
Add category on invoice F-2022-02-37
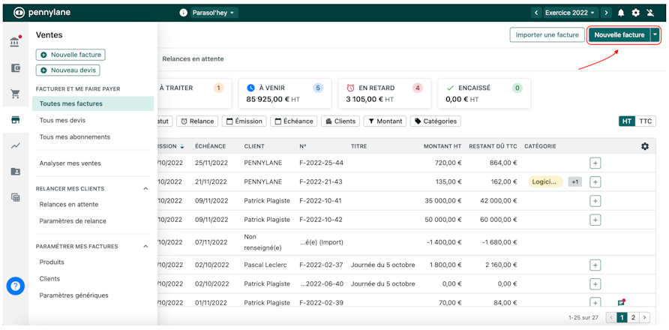(x=595, y=265)
